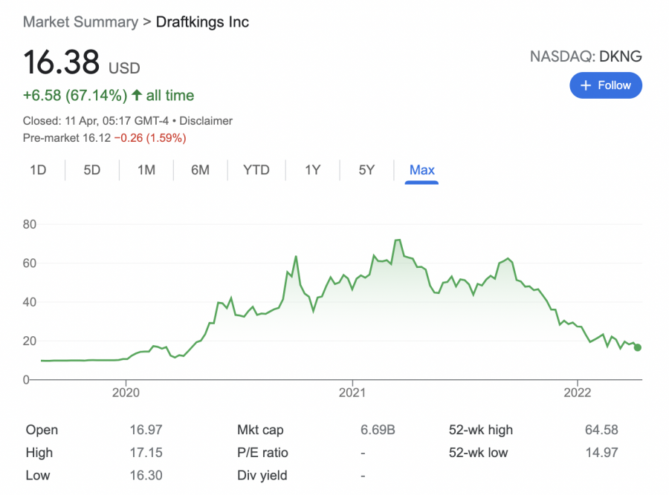Click the High value 17.15
The height and width of the screenshot is (495, 669).
tap(146, 453)
